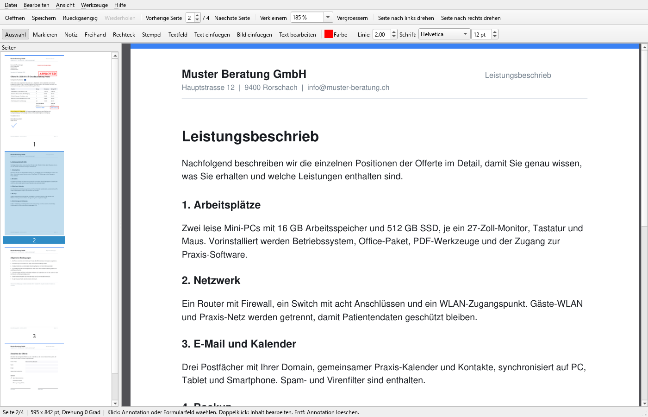
Task: Open the Helvetica font dropdown
Action: (x=444, y=34)
